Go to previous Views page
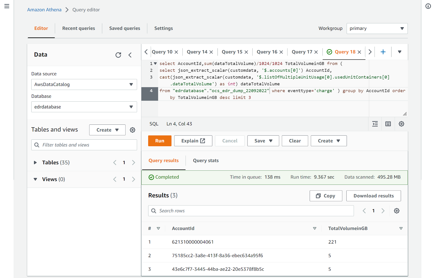Viewport: 435px width, 278px height. tap(115, 179)
